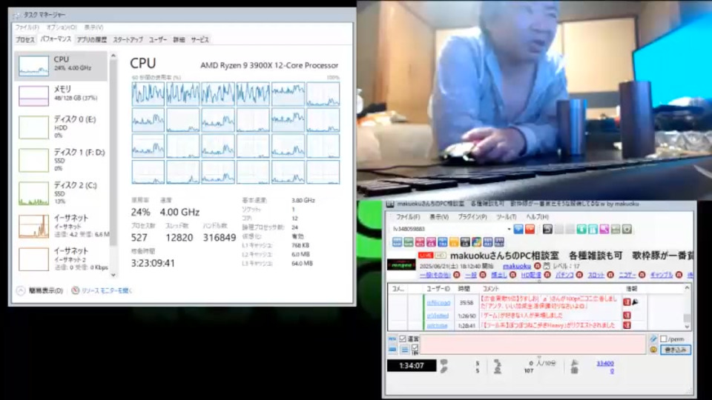
Task: Click the red circle icon after HD配信 tag
Action: (x=547, y=275)
